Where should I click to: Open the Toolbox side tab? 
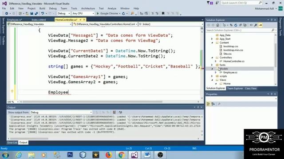(x=3, y=40)
